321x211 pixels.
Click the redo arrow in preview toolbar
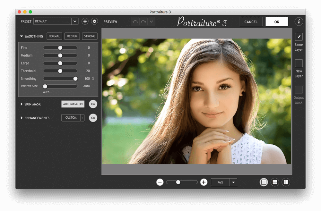143,22
